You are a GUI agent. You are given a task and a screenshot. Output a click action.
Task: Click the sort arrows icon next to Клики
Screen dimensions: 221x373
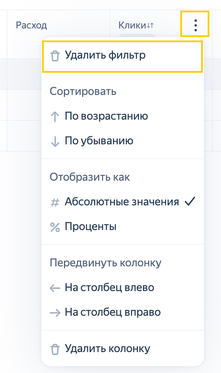coord(150,25)
